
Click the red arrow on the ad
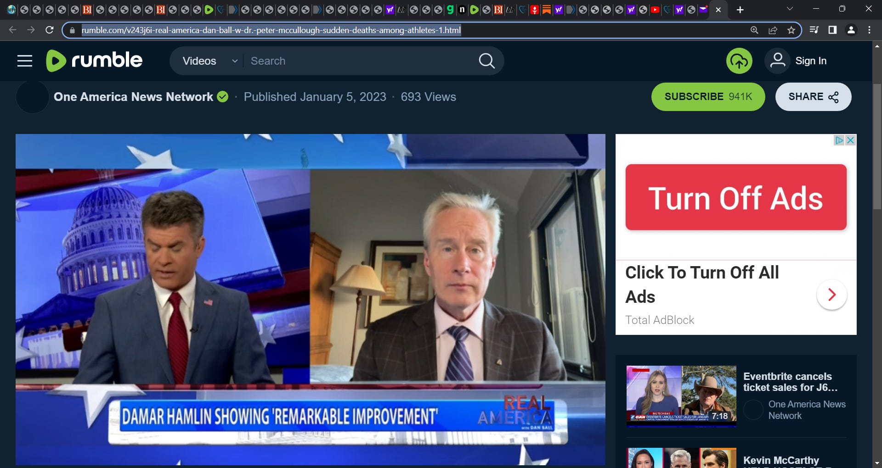pyautogui.click(x=831, y=295)
